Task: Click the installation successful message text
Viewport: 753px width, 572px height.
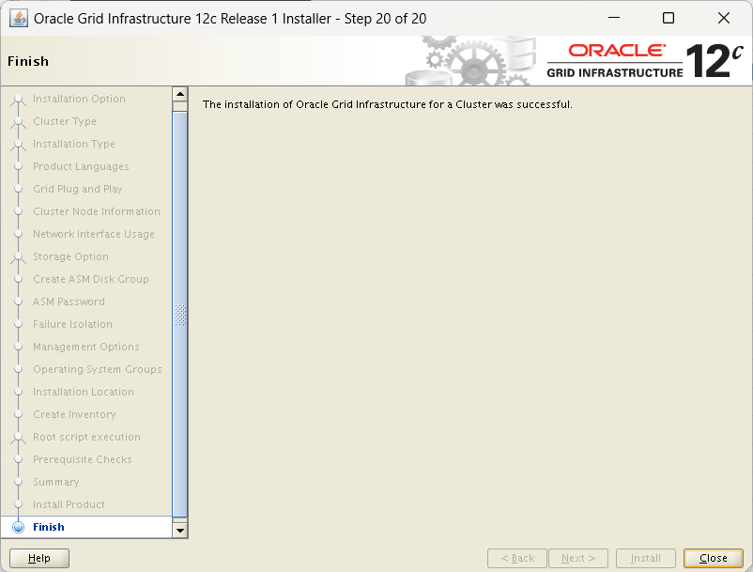Action: (387, 104)
